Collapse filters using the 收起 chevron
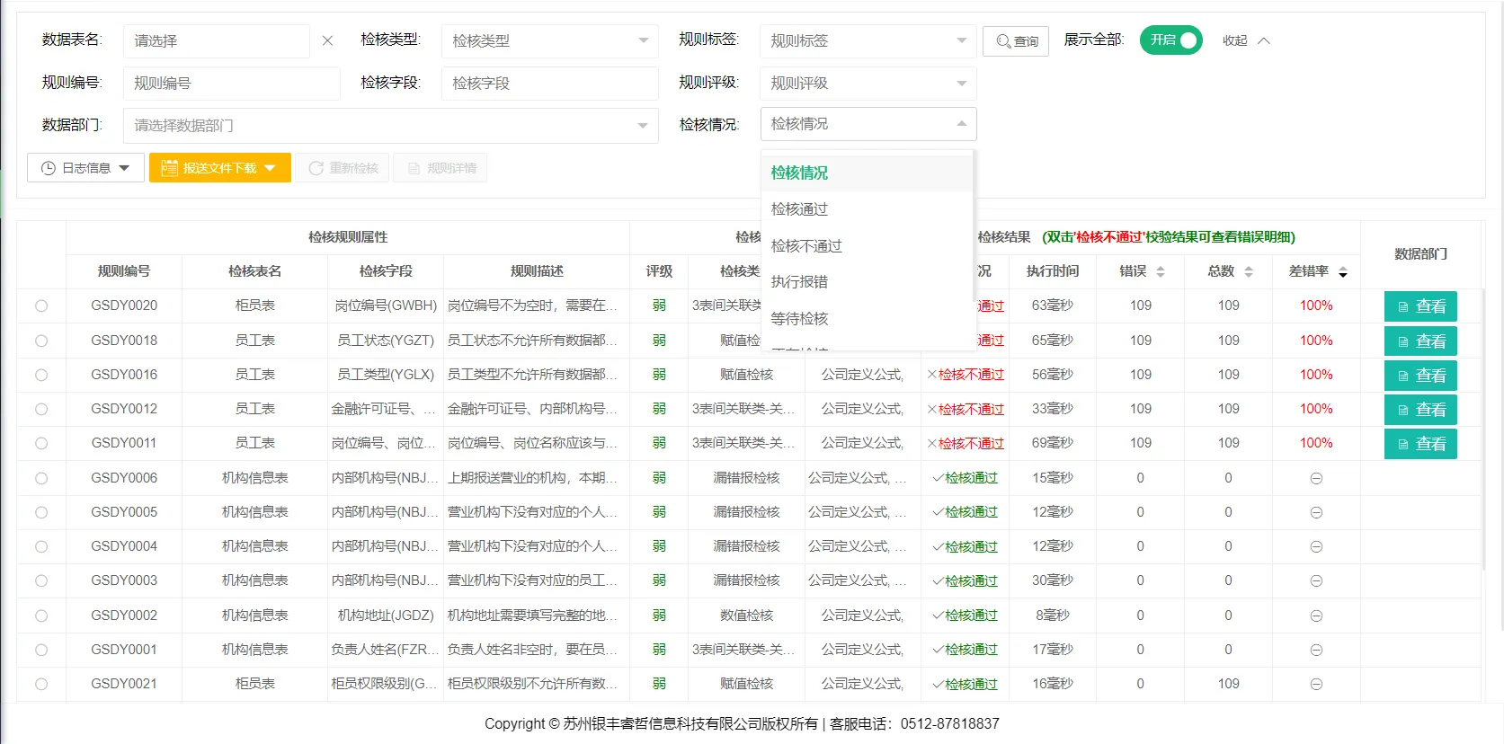 (x=1263, y=40)
